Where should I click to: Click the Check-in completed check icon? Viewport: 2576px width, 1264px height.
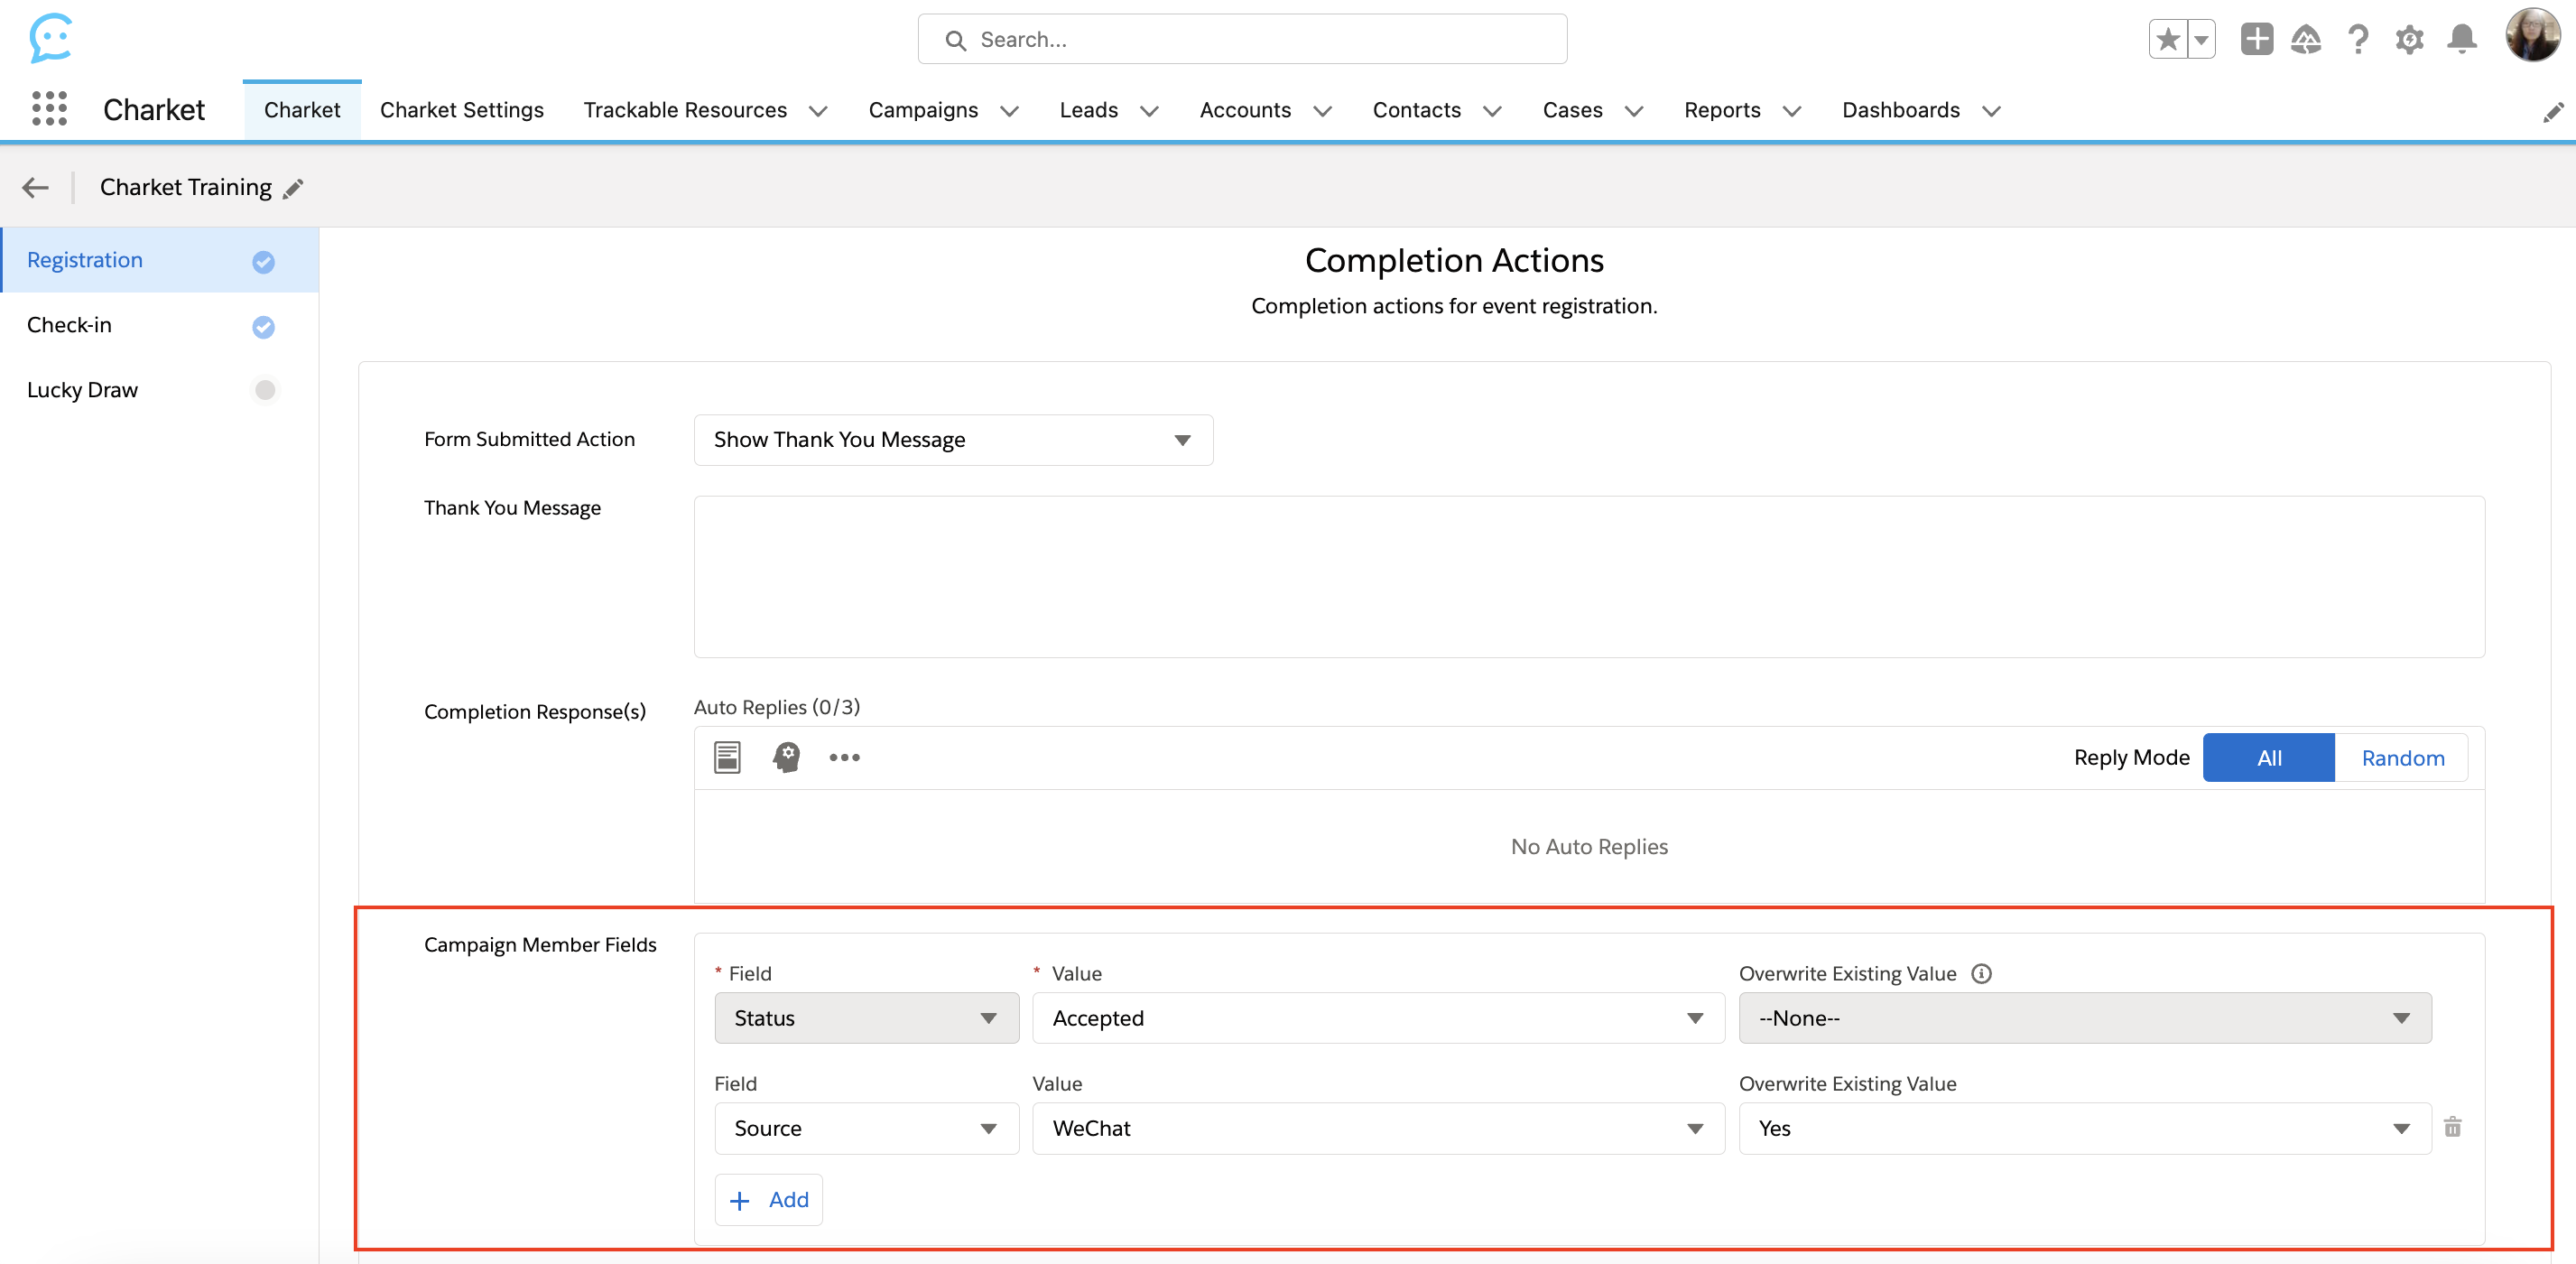(263, 326)
